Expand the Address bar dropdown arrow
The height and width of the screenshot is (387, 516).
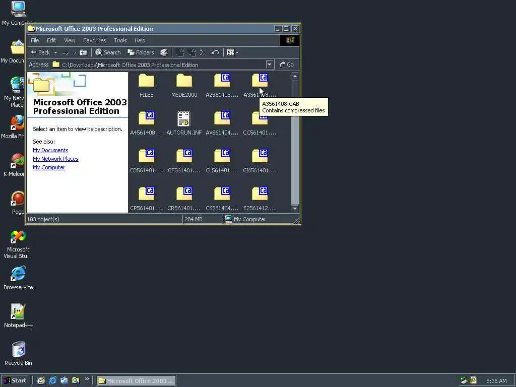point(269,64)
